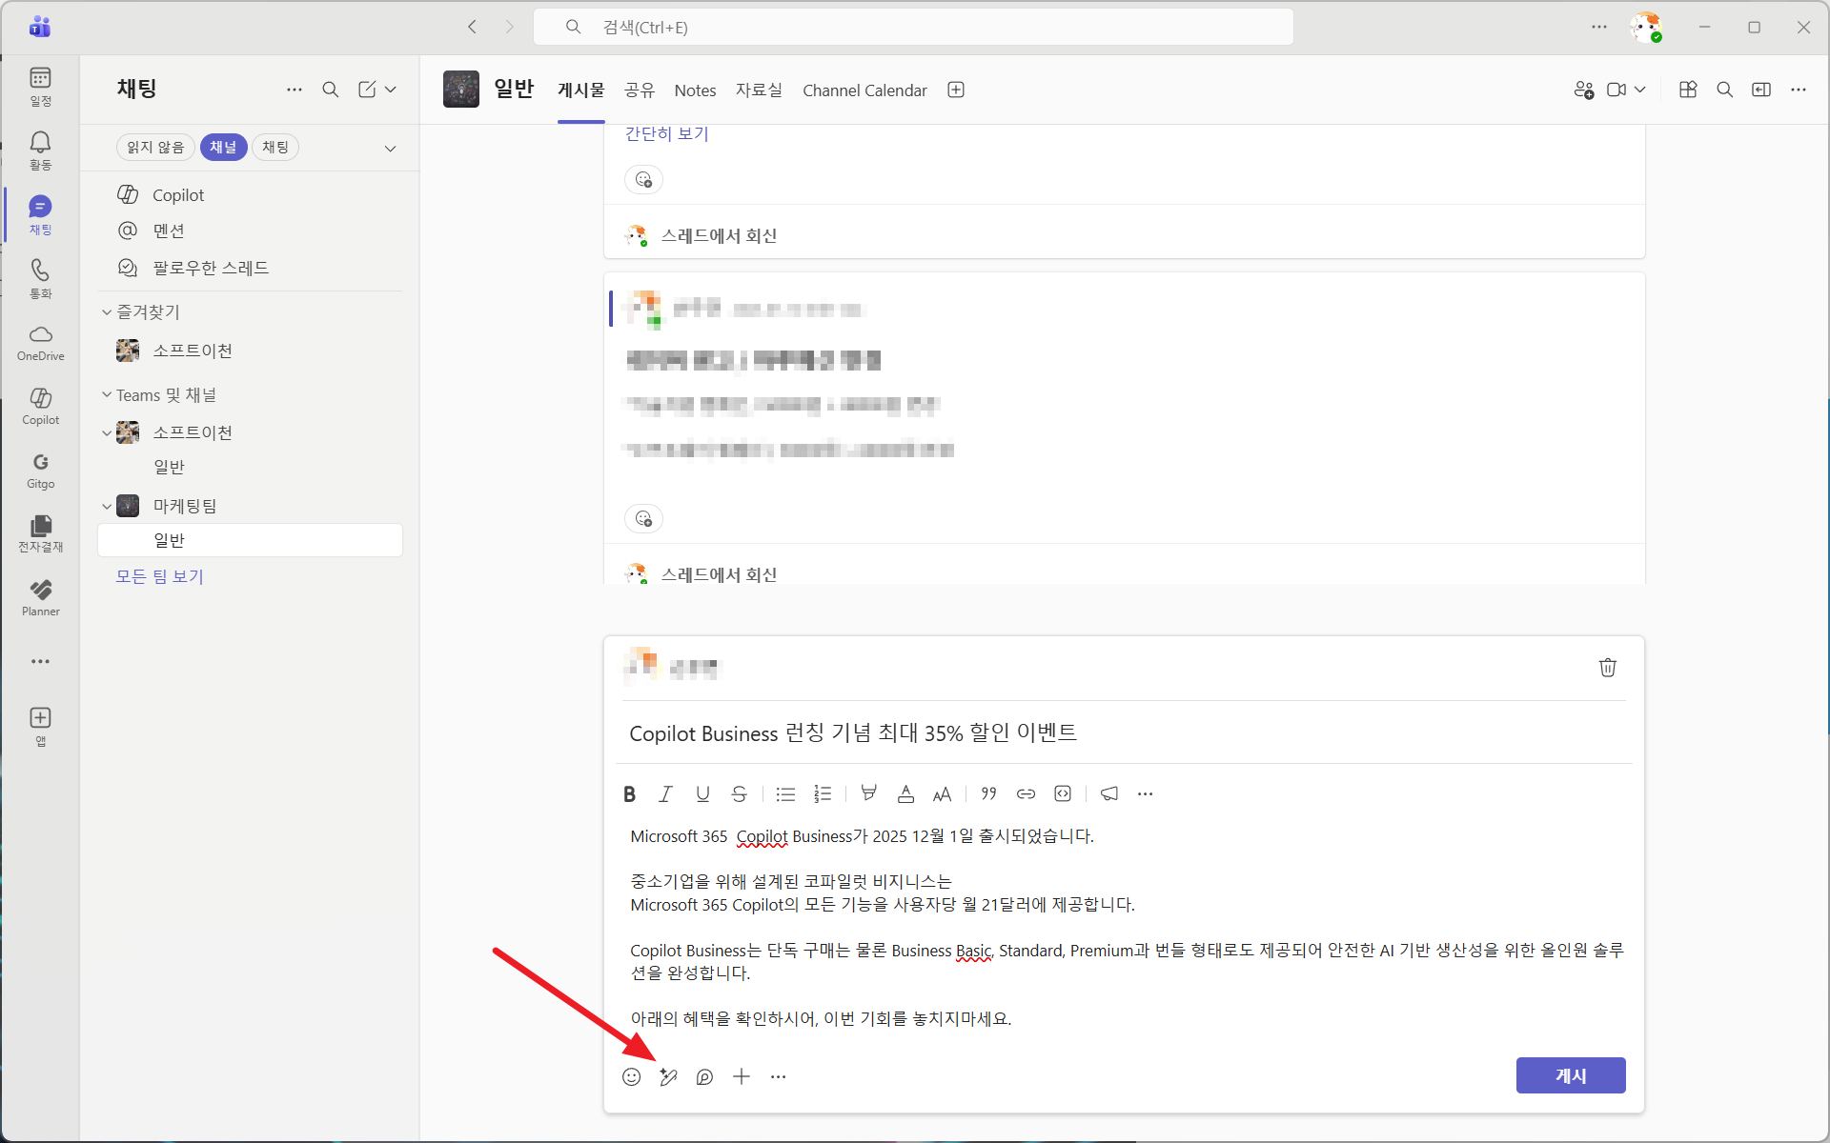Collapse the 마케팅팀 team tree

click(107, 506)
